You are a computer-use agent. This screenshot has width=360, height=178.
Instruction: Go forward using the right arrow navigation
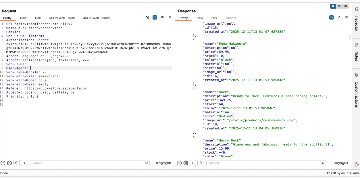tap(24, 163)
